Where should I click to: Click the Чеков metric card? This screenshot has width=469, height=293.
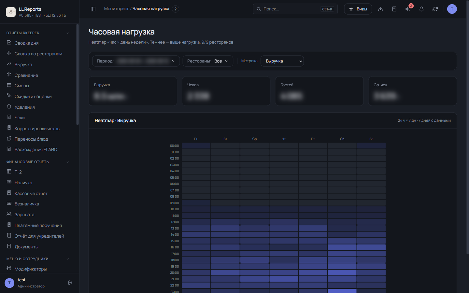[226, 91]
